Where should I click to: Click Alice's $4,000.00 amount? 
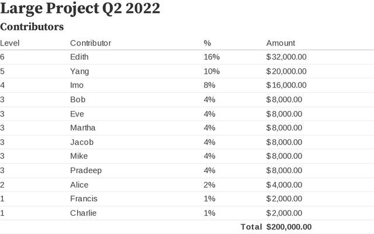tap(284, 184)
